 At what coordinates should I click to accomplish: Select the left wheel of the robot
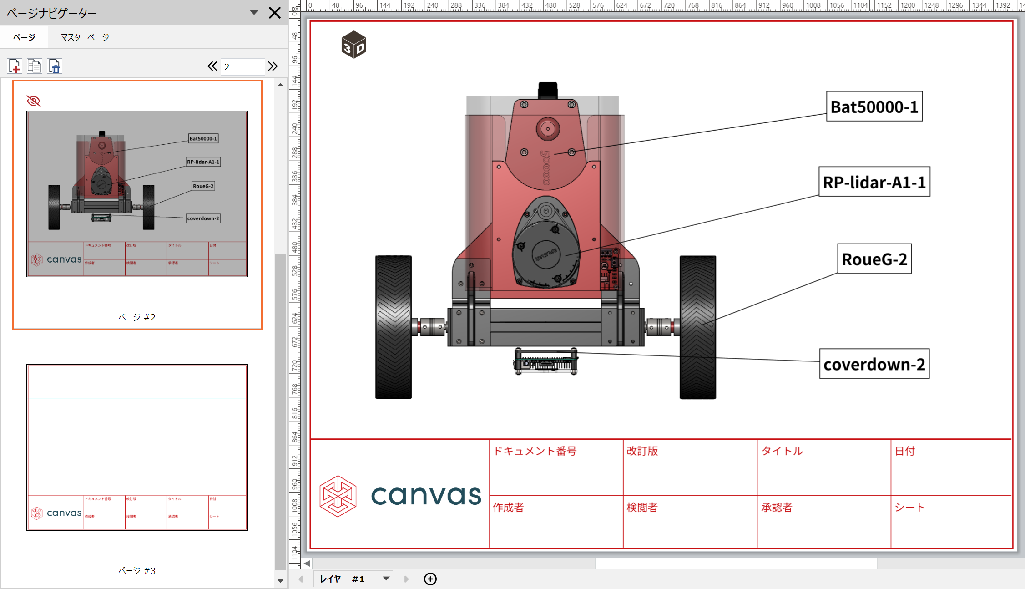(x=394, y=327)
